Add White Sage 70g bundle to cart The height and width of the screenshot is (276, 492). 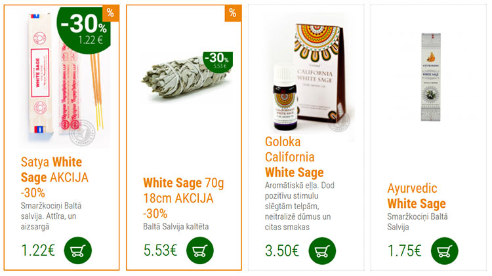coord(200,250)
